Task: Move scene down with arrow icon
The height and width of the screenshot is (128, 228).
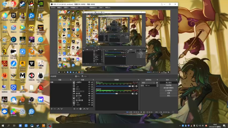Action: point(62,109)
